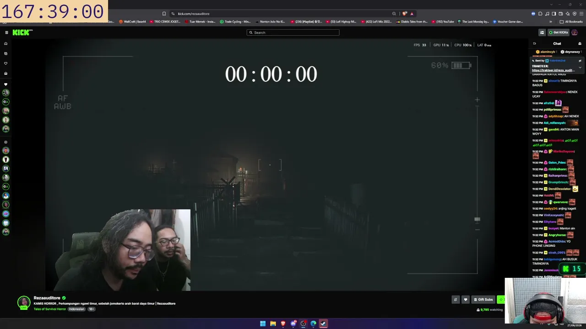Open The Last Monday bookmark
This screenshot has width=586, height=329.
click(473, 21)
